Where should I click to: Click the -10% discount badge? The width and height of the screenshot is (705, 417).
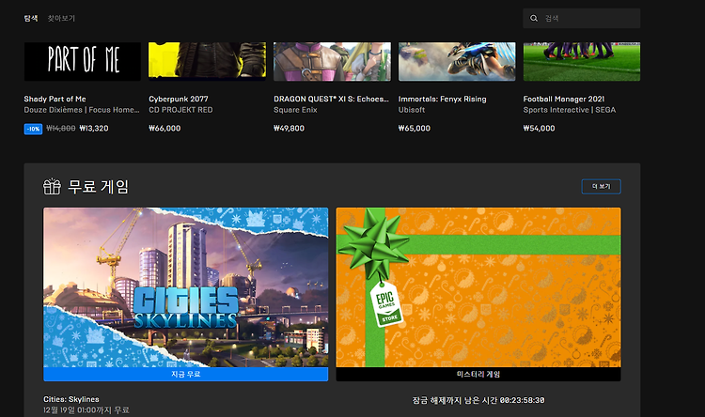33,129
